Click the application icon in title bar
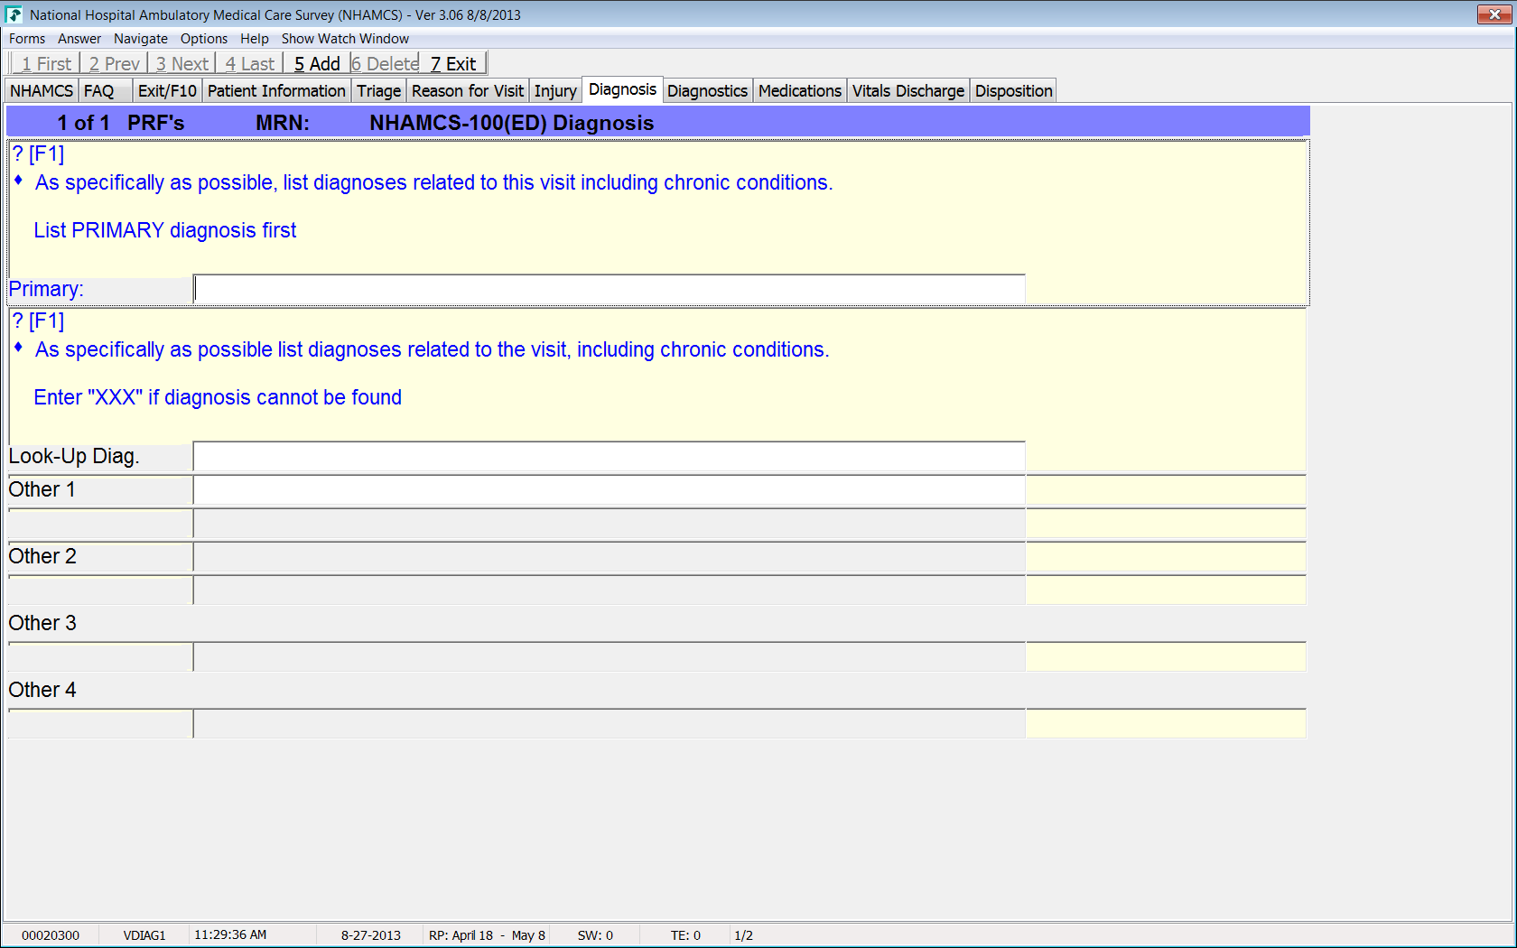Viewport: 1517px width, 948px height. tap(14, 14)
